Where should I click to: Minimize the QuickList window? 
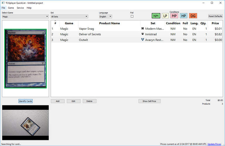(203, 3)
